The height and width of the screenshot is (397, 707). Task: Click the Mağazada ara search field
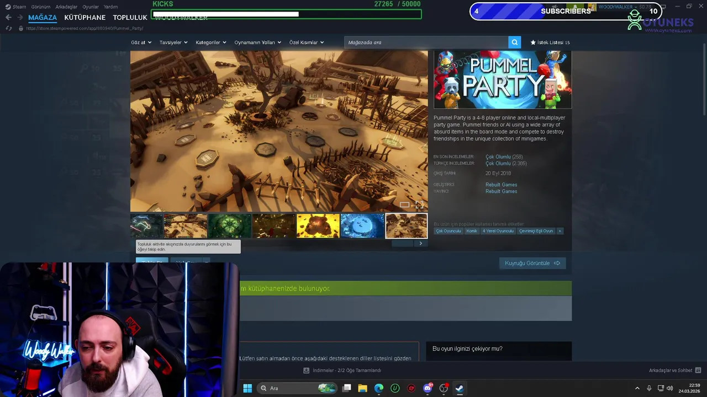click(x=426, y=42)
